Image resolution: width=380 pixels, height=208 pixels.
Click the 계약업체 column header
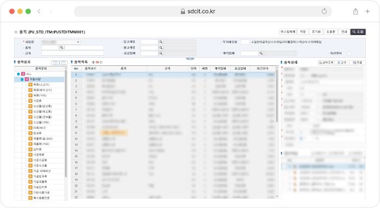coord(220,69)
